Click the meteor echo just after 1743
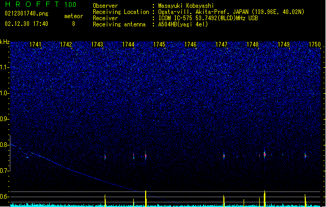326x207 pixels. pyautogui.click(x=105, y=157)
